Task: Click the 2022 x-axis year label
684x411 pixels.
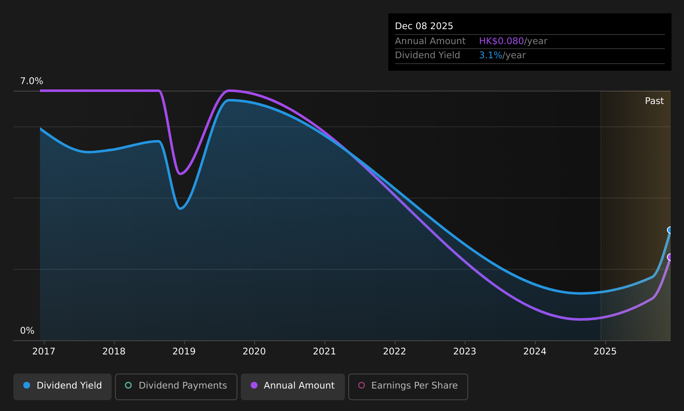Action: click(394, 352)
